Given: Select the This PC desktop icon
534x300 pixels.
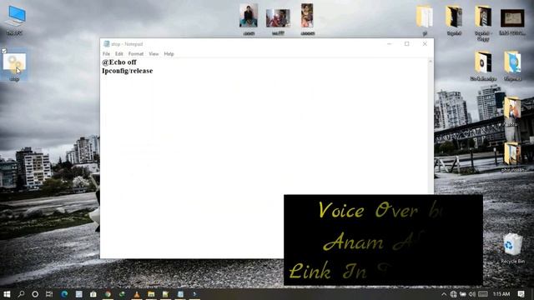Looking at the screenshot, I should (x=15, y=20).
